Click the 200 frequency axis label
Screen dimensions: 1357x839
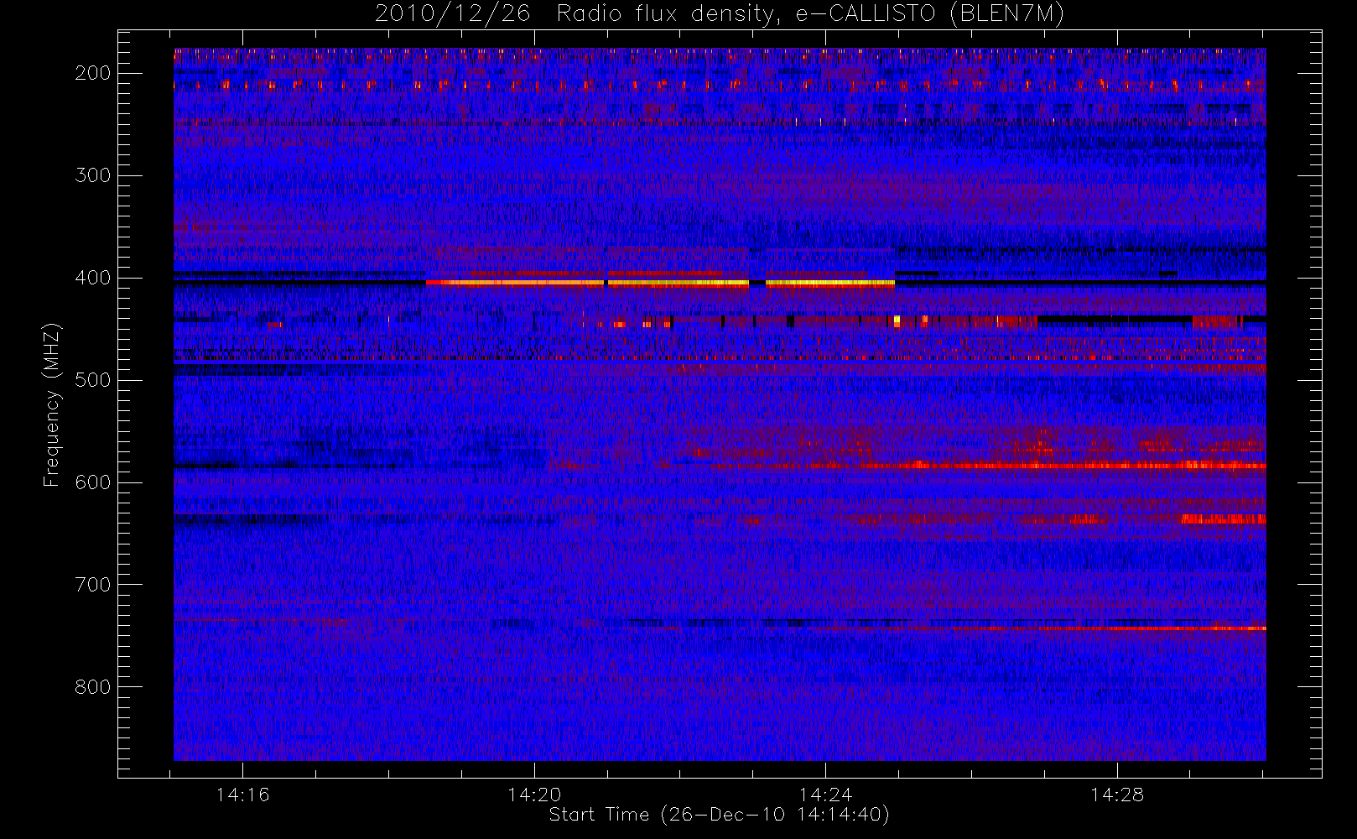click(93, 73)
